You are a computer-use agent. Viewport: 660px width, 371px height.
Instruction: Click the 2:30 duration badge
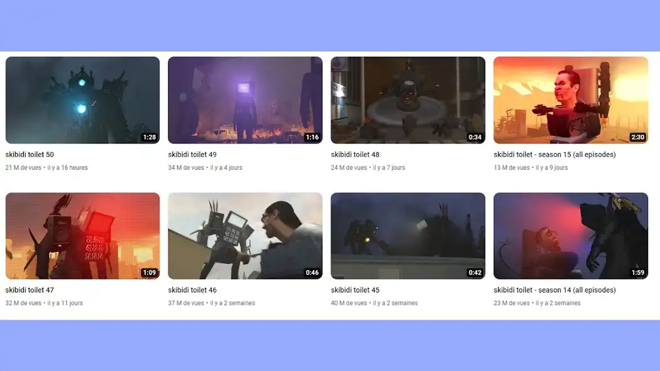coord(637,137)
